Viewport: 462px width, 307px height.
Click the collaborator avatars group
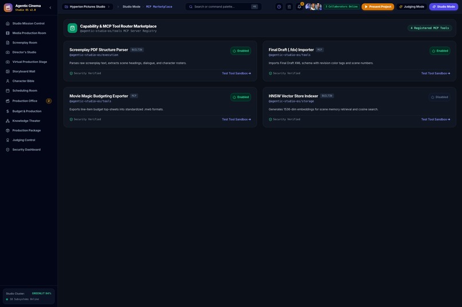coord(313,7)
